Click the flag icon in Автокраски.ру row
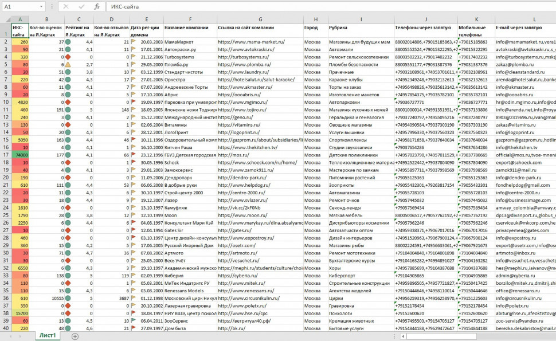 [x=134, y=49]
